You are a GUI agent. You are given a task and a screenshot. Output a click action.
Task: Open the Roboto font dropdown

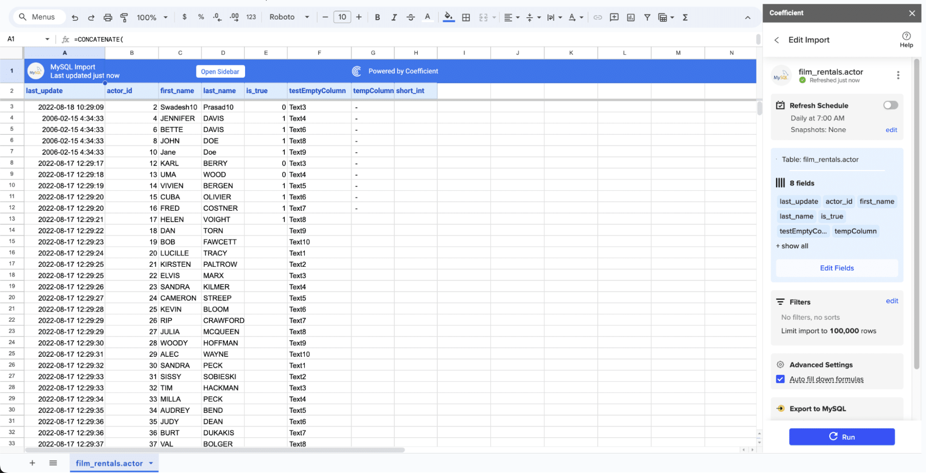tap(289, 17)
